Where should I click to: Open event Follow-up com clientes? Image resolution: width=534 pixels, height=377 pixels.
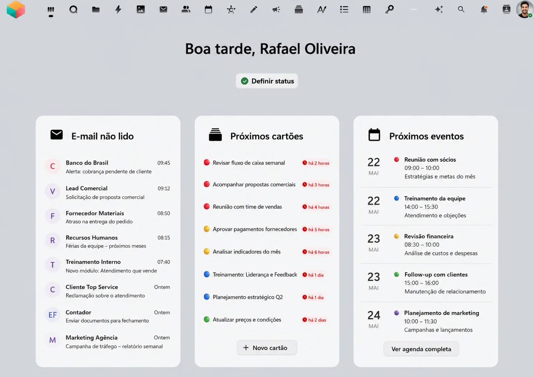[x=426, y=283]
